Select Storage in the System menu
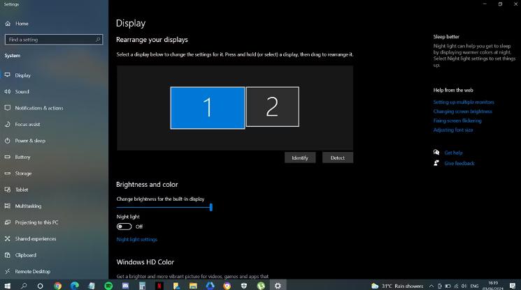 [23, 173]
